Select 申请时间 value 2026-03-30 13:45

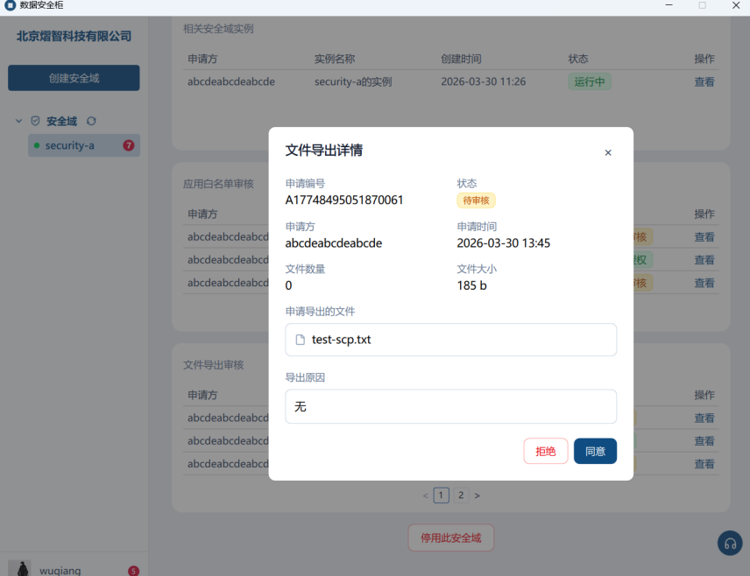503,242
